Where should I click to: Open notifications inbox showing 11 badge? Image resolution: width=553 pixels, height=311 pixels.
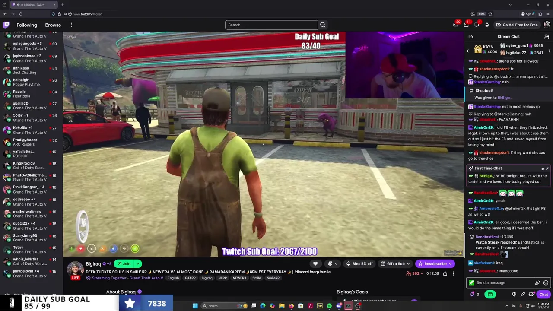click(466, 25)
